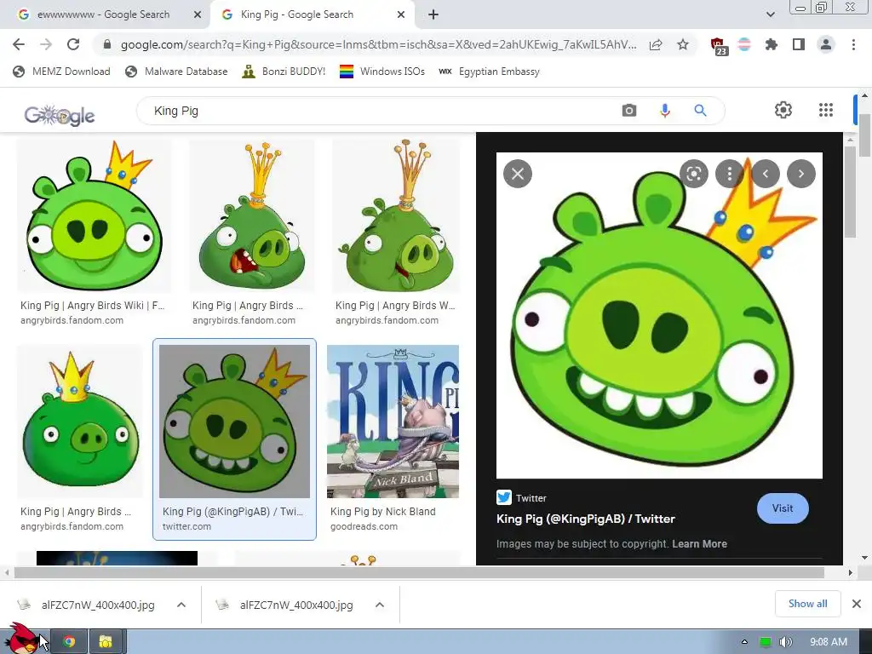
Task: Click the page vertical scrollbar thumb
Action: click(x=865, y=135)
